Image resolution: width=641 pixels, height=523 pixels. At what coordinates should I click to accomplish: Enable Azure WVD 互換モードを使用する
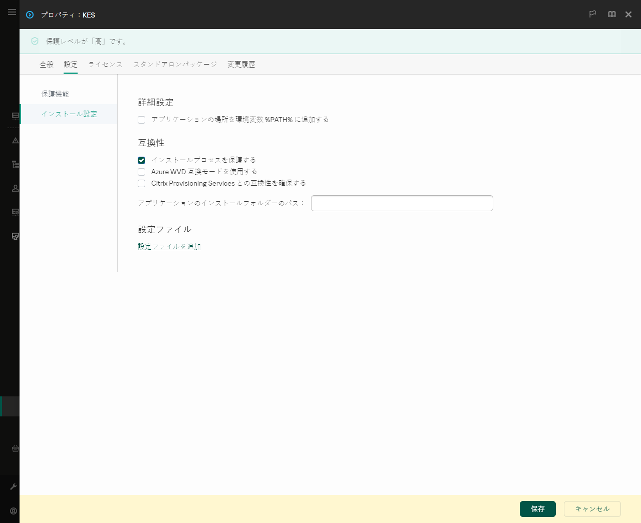point(141,172)
